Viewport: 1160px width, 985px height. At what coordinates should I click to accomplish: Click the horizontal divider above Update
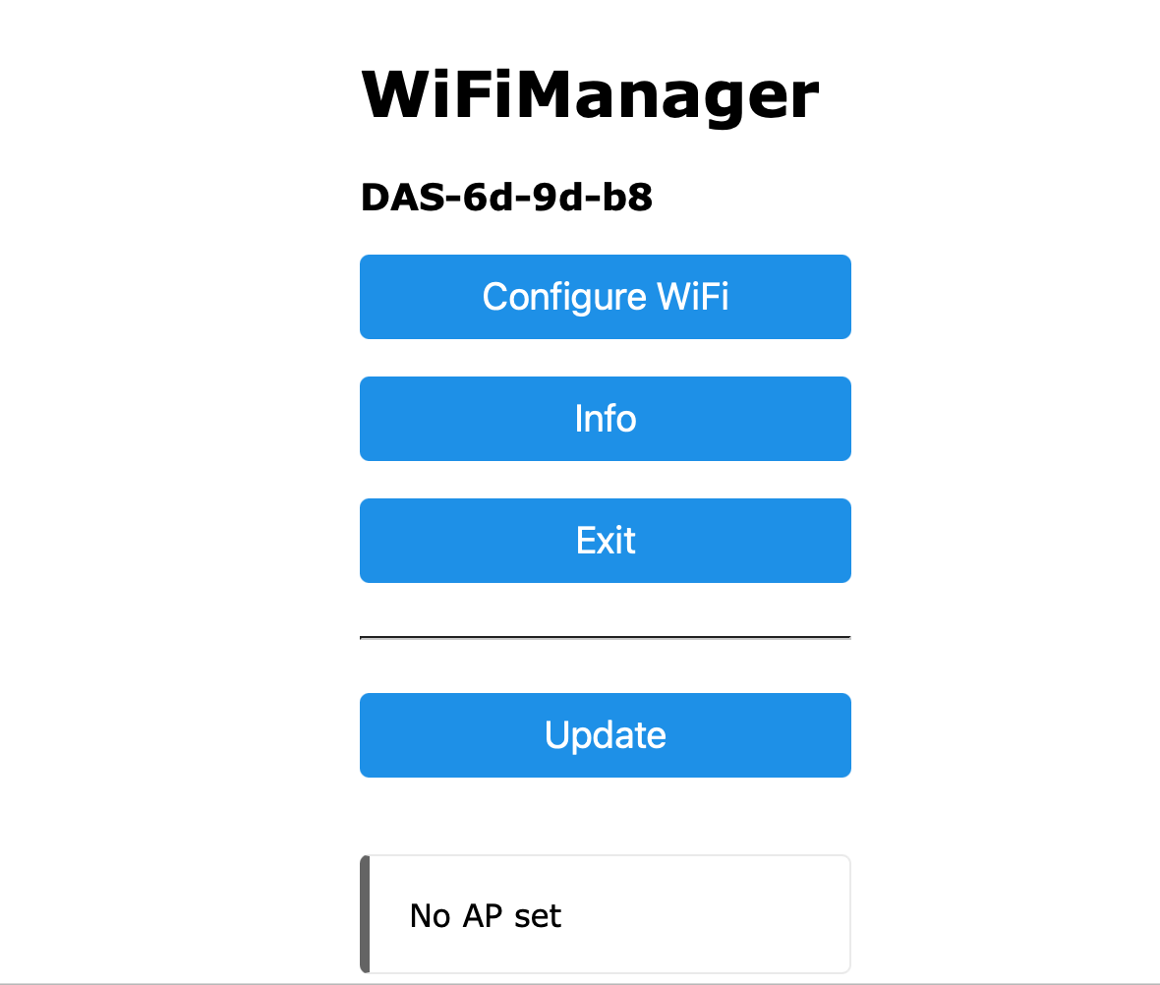click(605, 638)
